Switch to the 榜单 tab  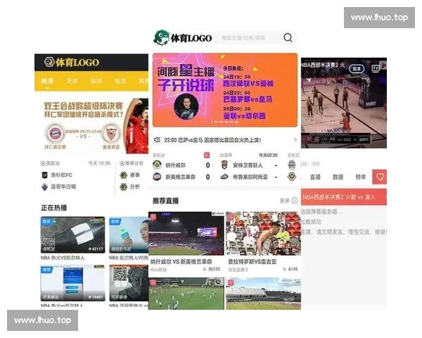361,177
